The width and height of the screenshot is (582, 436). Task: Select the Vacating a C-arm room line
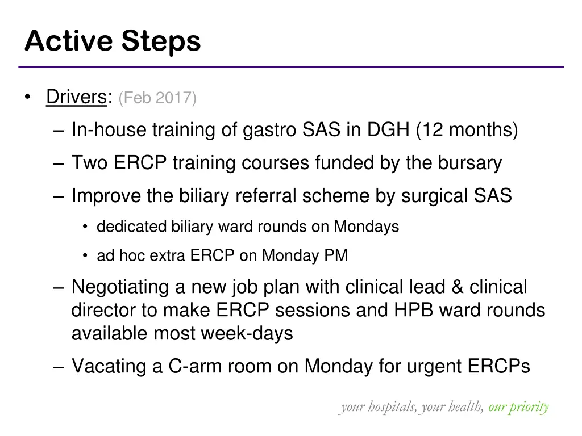click(301, 366)
